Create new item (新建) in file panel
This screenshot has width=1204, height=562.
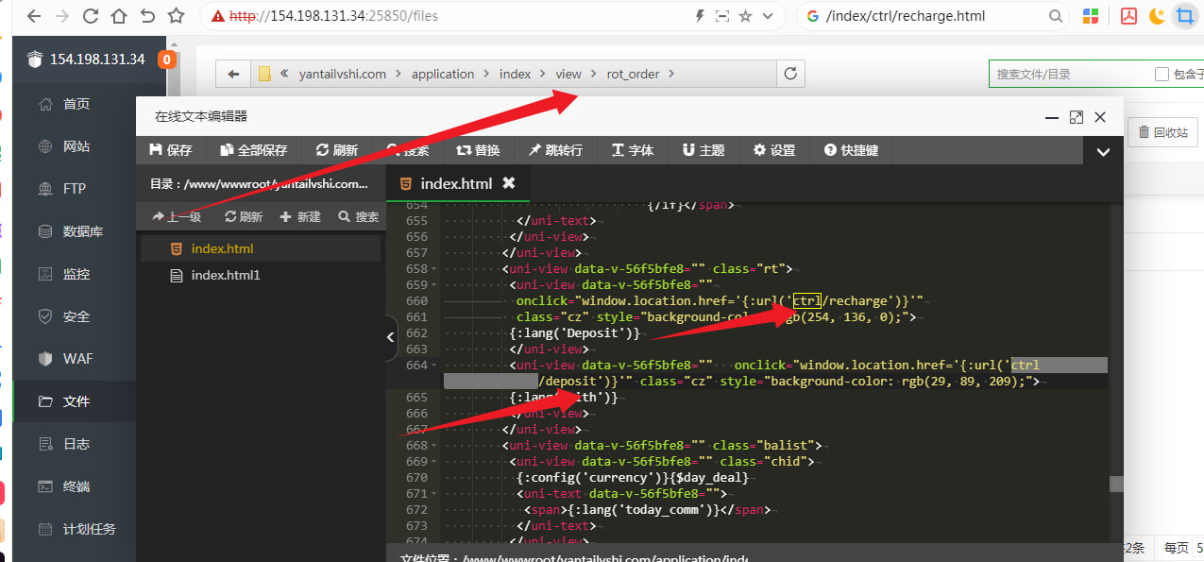[x=300, y=216]
